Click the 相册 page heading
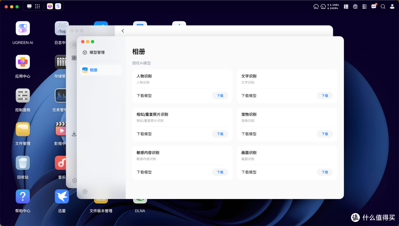The image size is (399, 226). pyautogui.click(x=139, y=52)
